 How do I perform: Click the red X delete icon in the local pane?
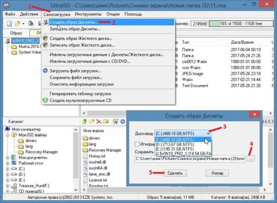click(98, 121)
